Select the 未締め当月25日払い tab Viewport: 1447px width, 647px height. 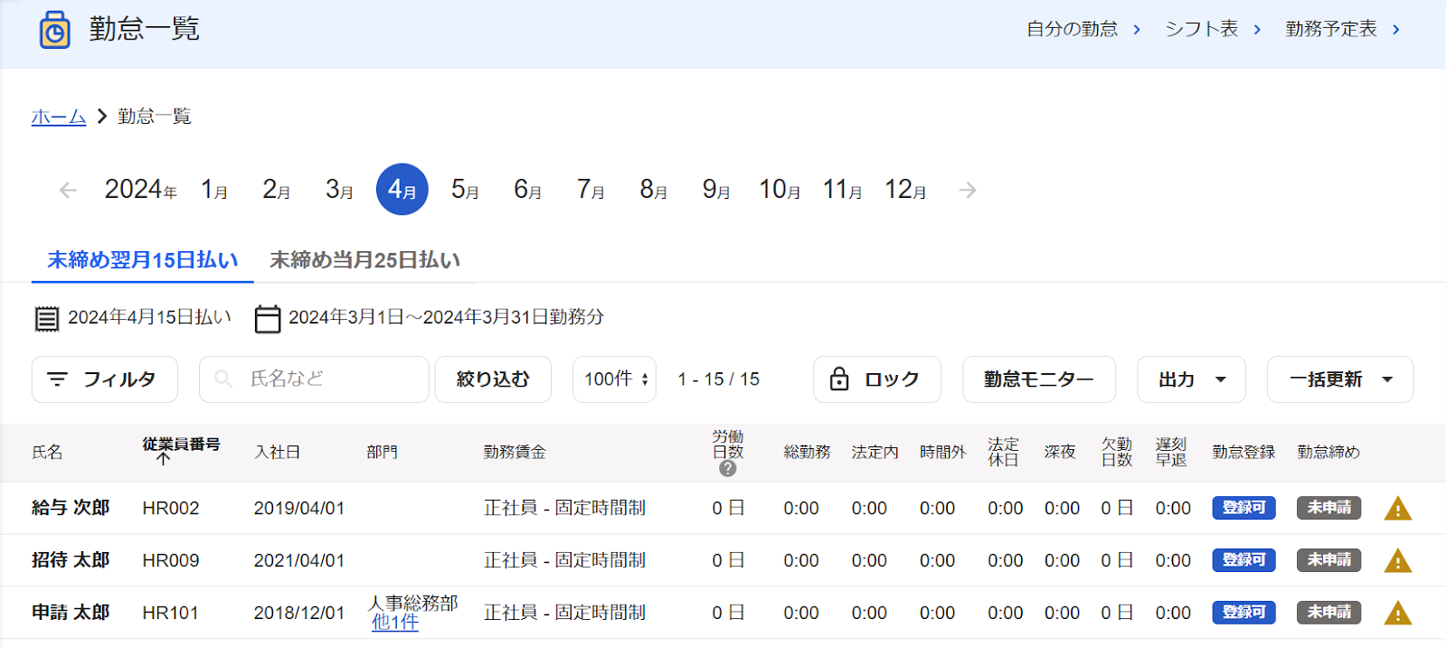tap(364, 260)
